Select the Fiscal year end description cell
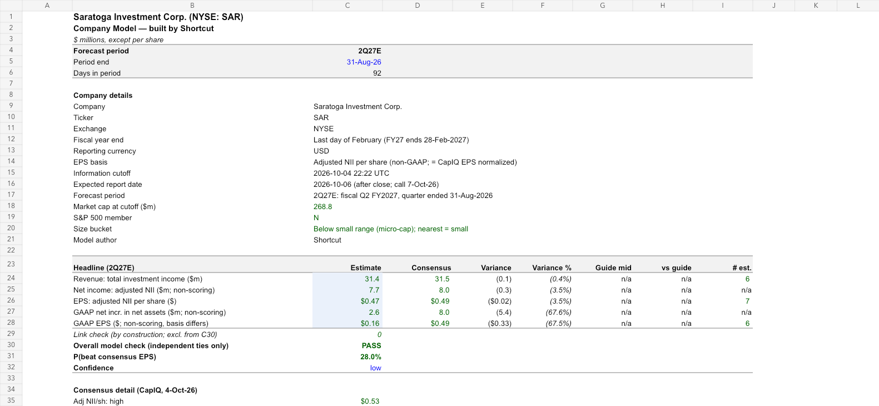 tap(391, 140)
